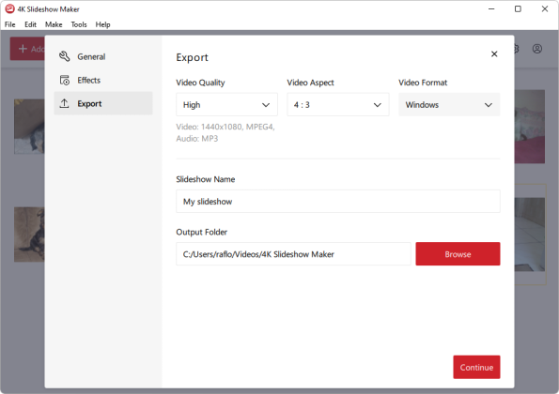Click the 4K Slideshow Maker app icon

[9, 8]
